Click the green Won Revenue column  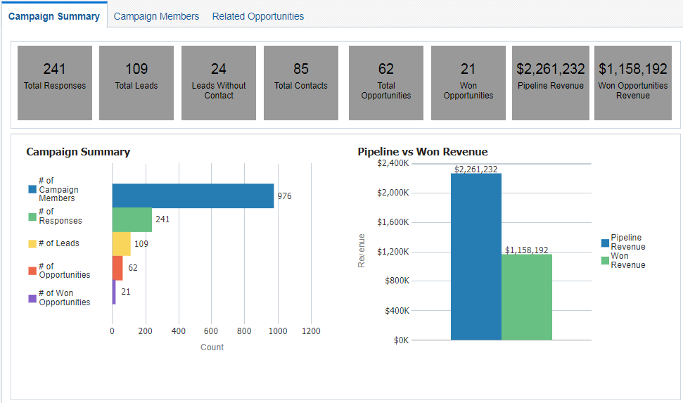[x=527, y=297]
